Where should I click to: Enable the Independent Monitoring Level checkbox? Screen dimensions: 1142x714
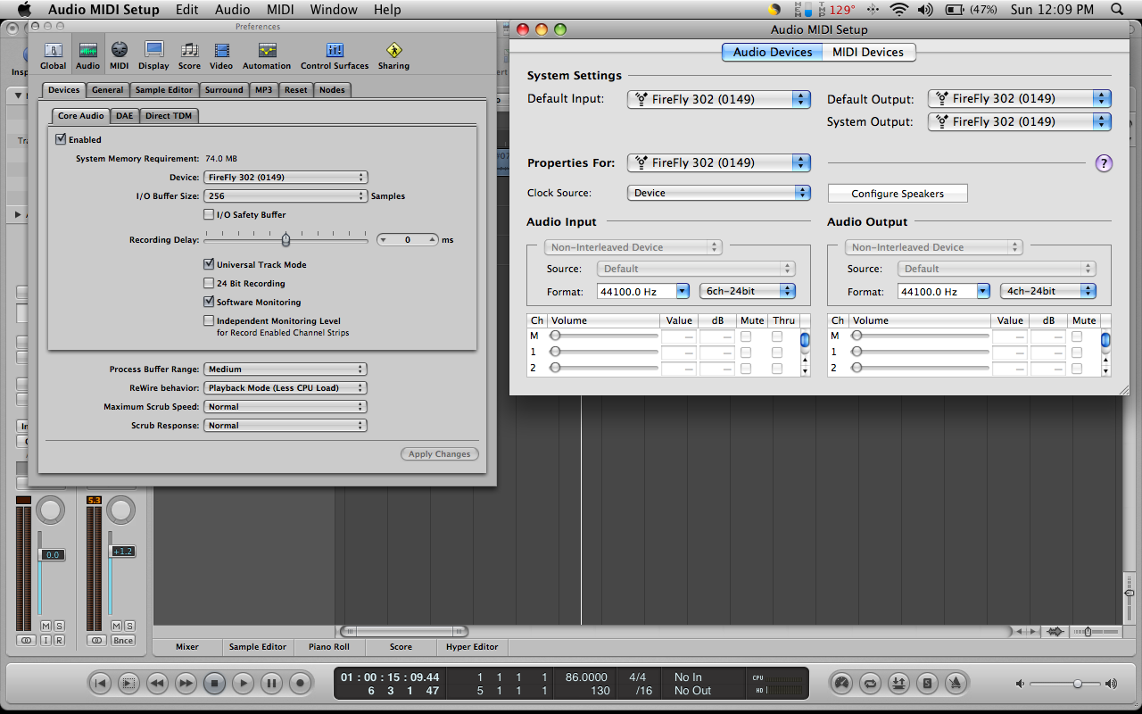209,320
